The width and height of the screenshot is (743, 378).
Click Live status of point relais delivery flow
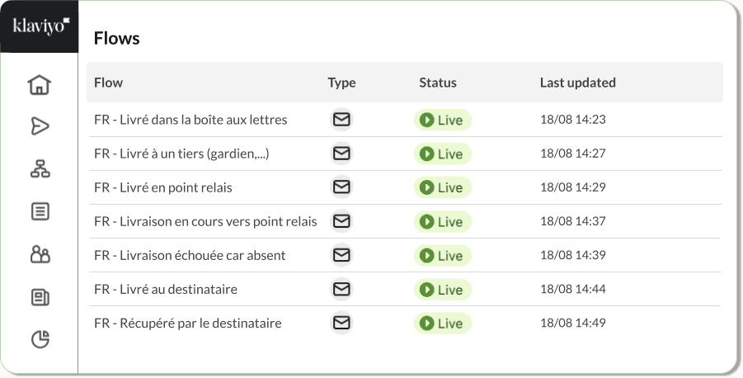443,187
